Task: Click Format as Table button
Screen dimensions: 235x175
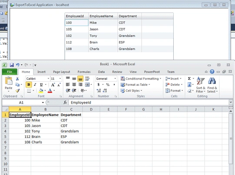Action: [x=135, y=84]
